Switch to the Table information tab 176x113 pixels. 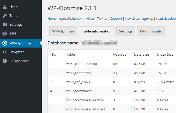point(97,31)
